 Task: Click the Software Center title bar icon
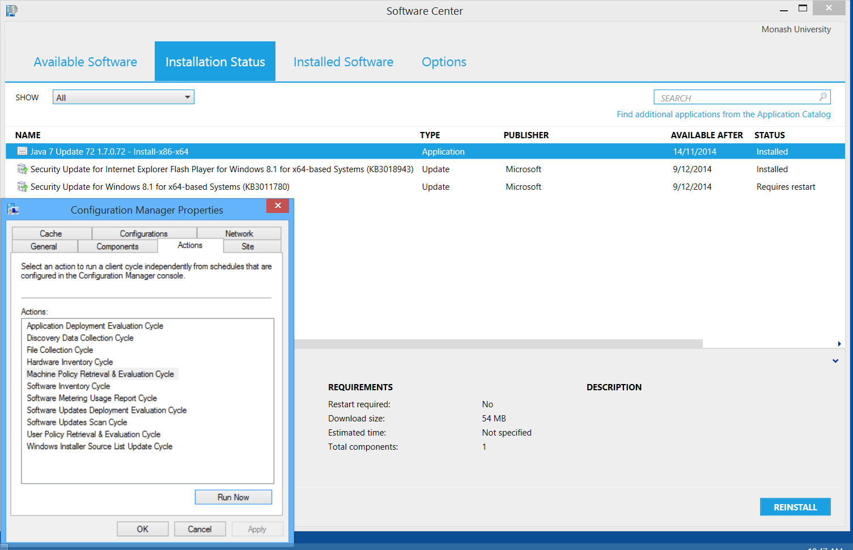coord(11,10)
